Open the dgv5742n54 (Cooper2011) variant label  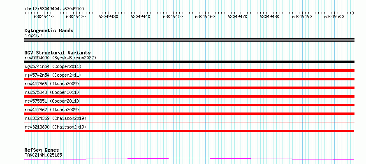(53, 75)
